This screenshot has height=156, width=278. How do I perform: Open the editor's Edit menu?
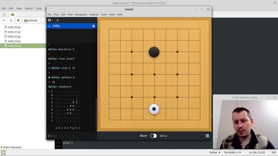[11, 8]
